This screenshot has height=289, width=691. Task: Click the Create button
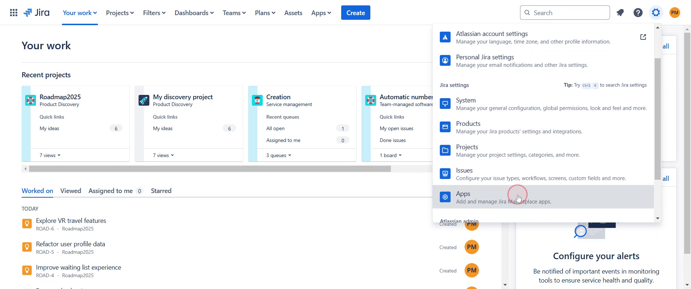pyautogui.click(x=356, y=13)
